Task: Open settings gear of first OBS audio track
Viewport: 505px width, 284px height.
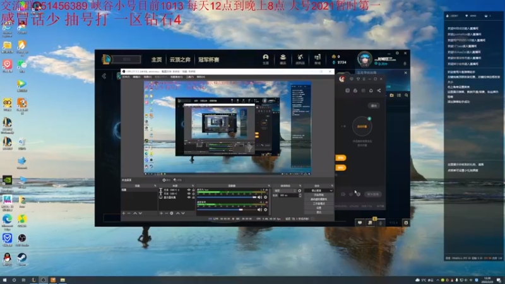Action: [265, 197]
